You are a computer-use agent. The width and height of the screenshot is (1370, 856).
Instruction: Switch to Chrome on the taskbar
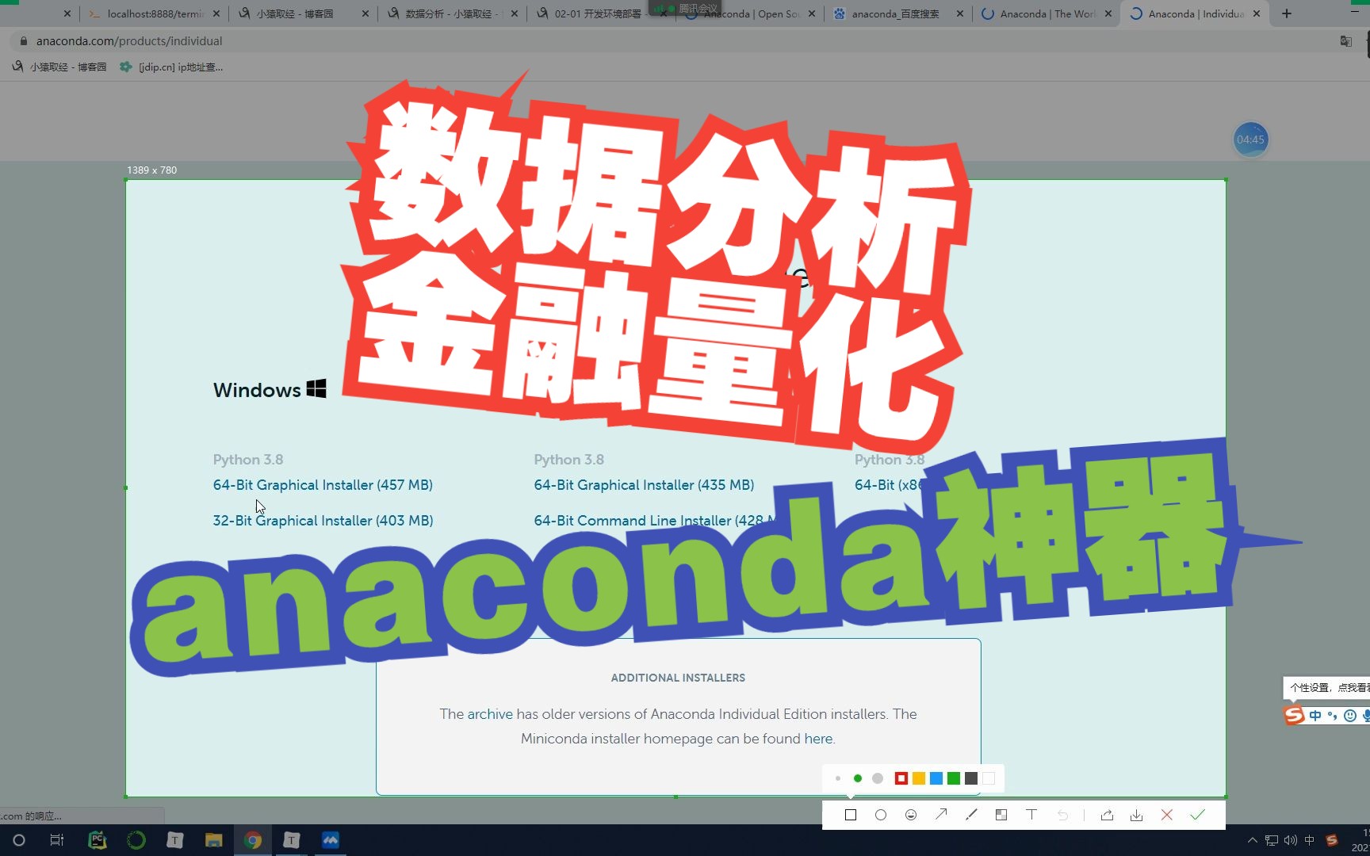pos(253,840)
